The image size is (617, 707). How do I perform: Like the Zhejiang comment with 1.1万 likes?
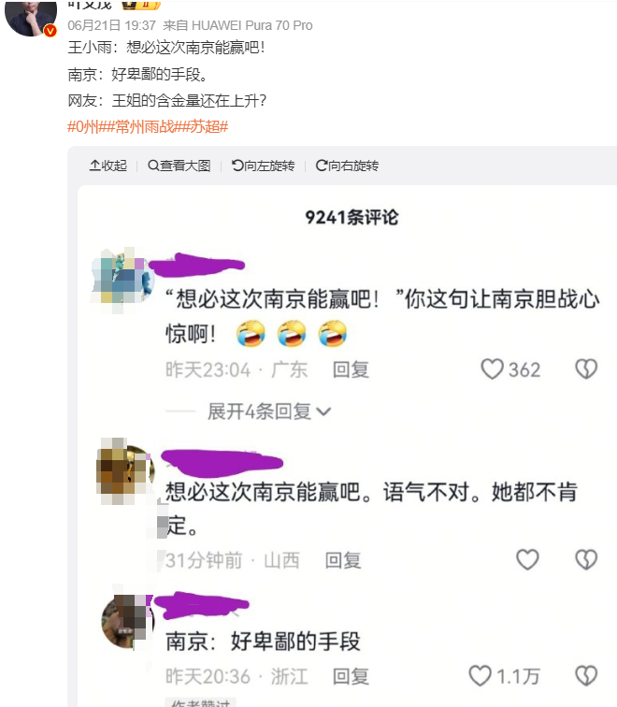click(481, 676)
